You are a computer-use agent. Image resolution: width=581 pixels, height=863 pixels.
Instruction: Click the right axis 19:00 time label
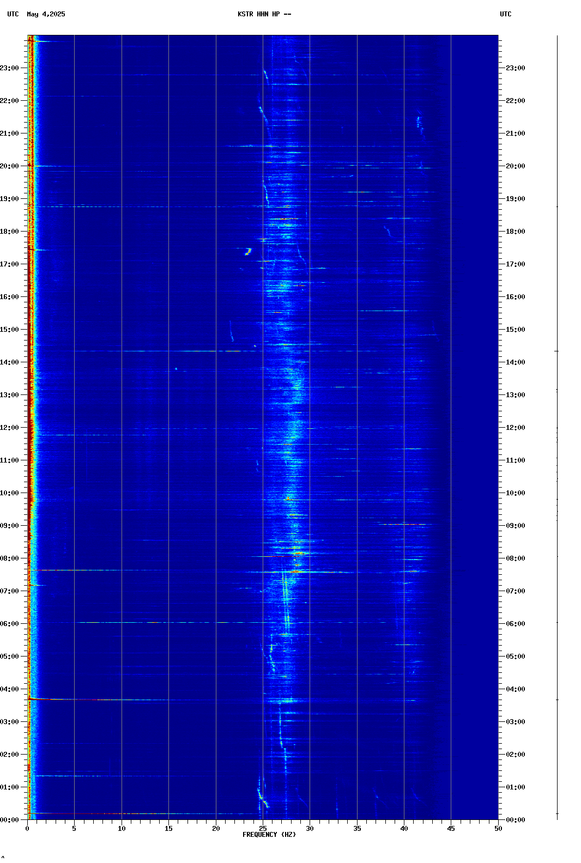pos(516,199)
